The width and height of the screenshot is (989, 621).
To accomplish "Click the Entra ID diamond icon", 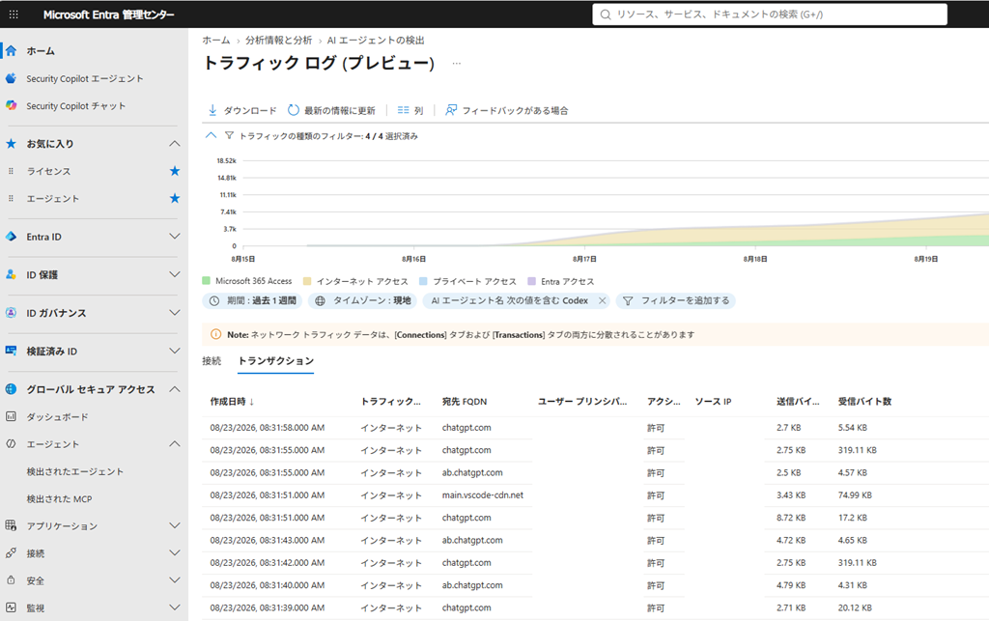I will (11, 237).
